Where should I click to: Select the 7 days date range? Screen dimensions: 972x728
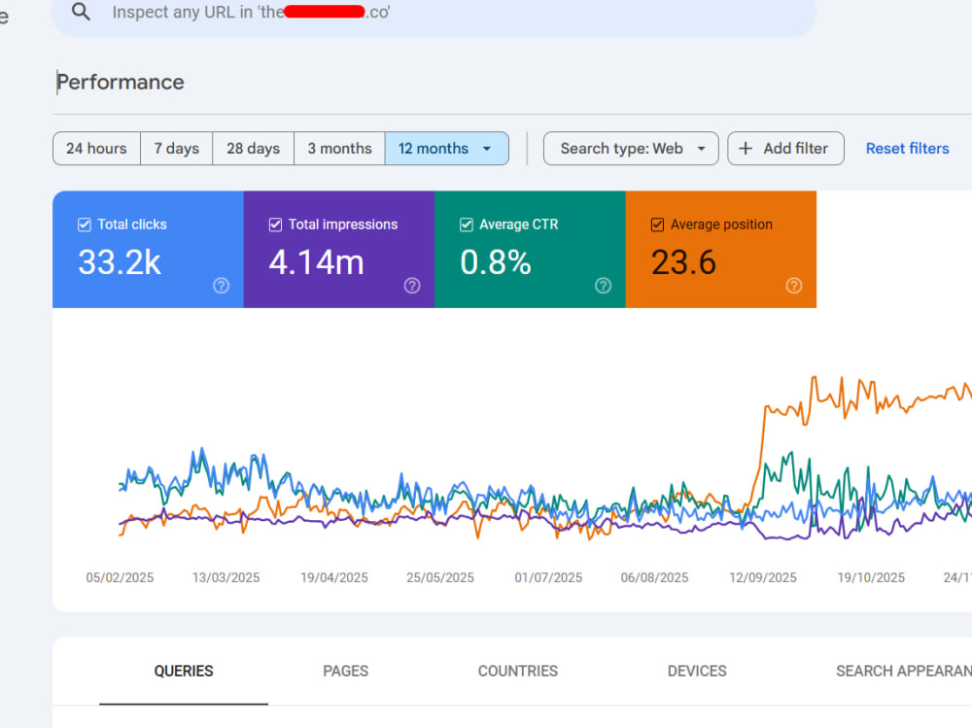(177, 148)
